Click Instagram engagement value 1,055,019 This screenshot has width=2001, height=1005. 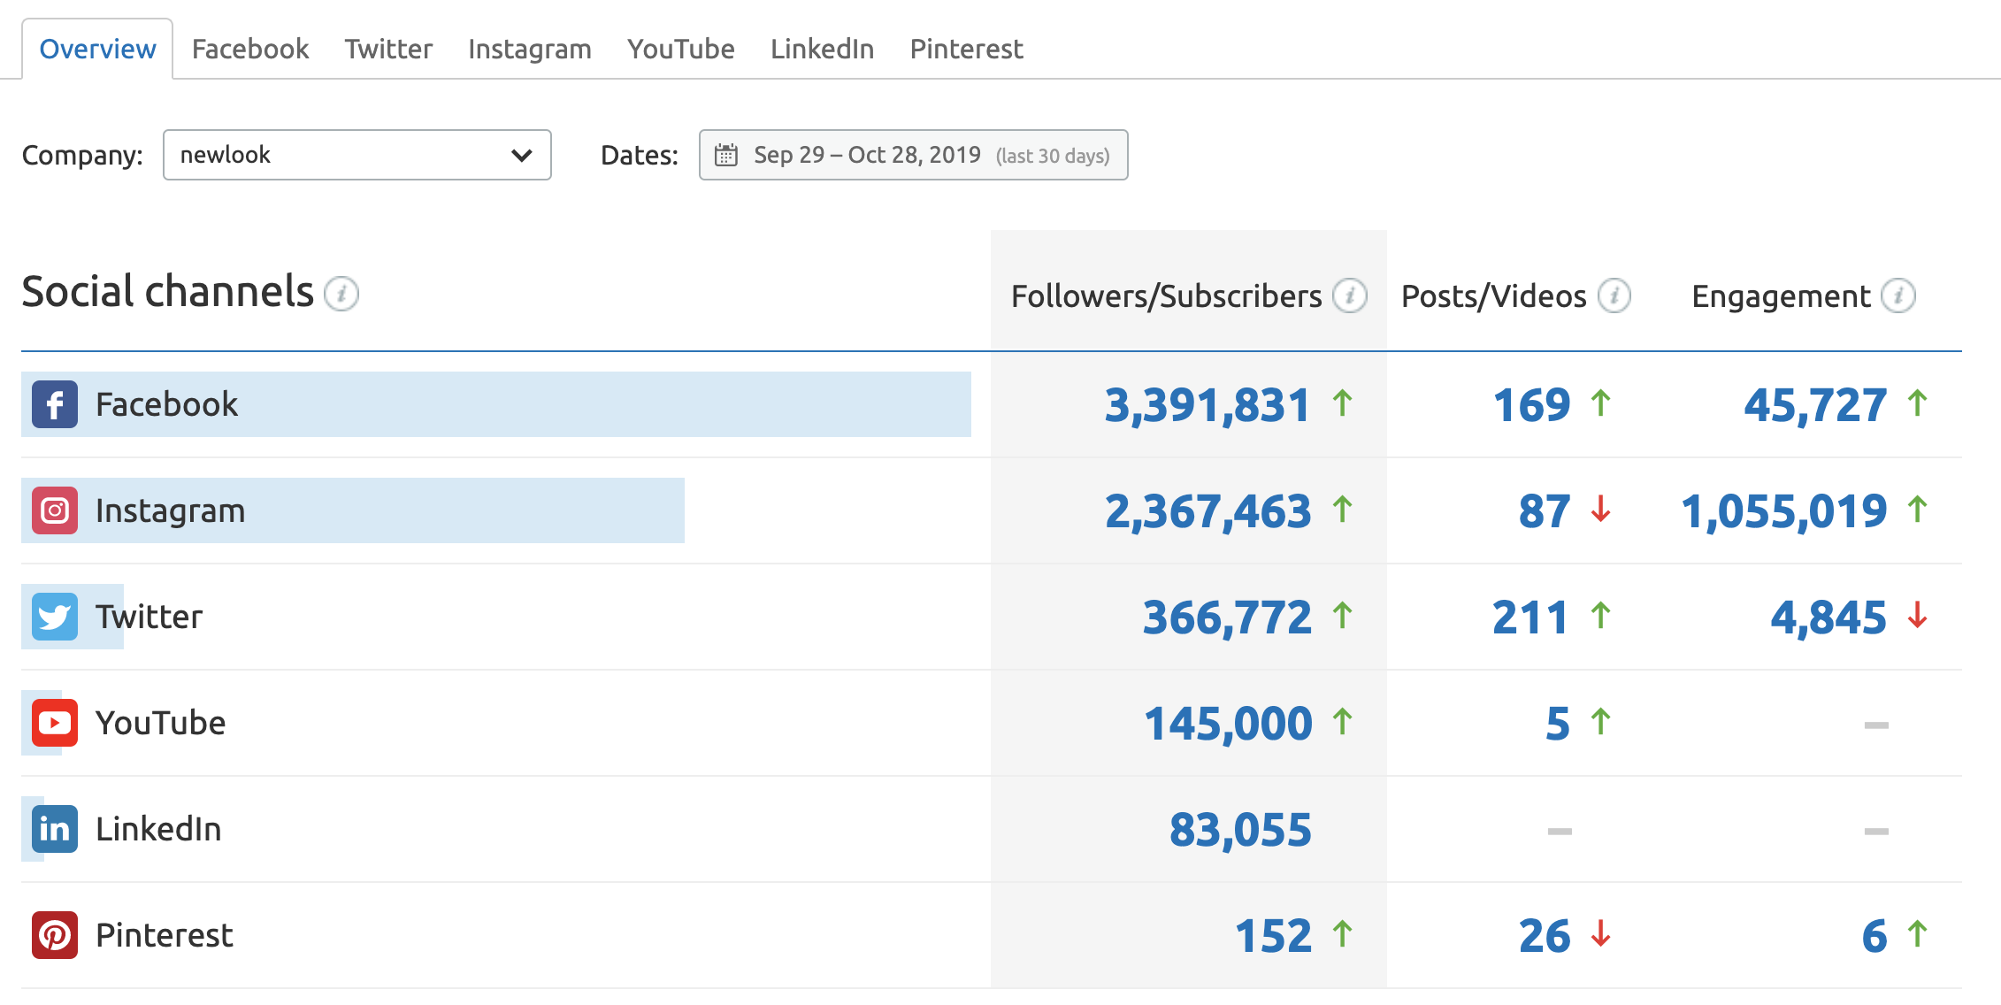pyautogui.click(x=1783, y=511)
